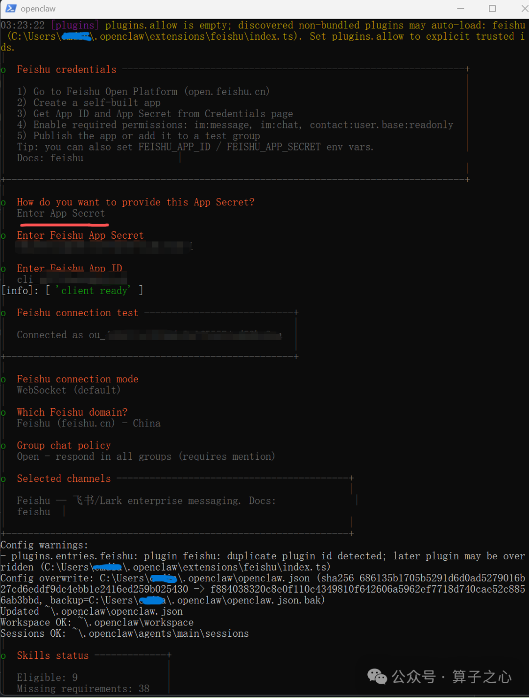Click the 'Config warnings:' line

(x=44, y=545)
